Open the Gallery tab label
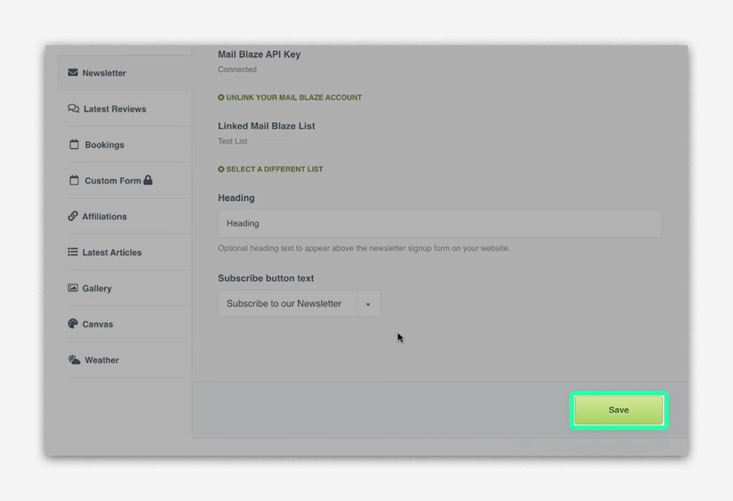 click(x=97, y=289)
